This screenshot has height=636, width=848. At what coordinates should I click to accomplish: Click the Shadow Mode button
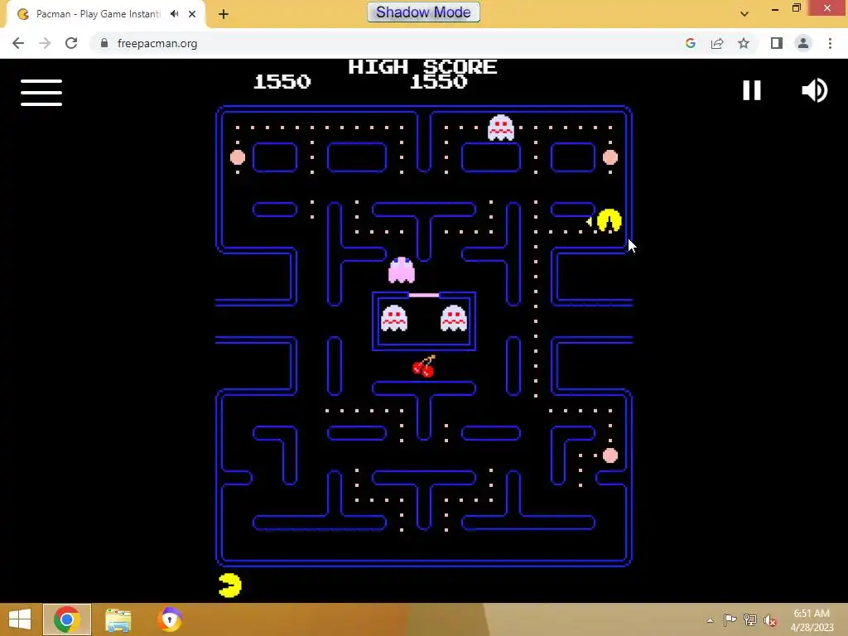pyautogui.click(x=423, y=12)
